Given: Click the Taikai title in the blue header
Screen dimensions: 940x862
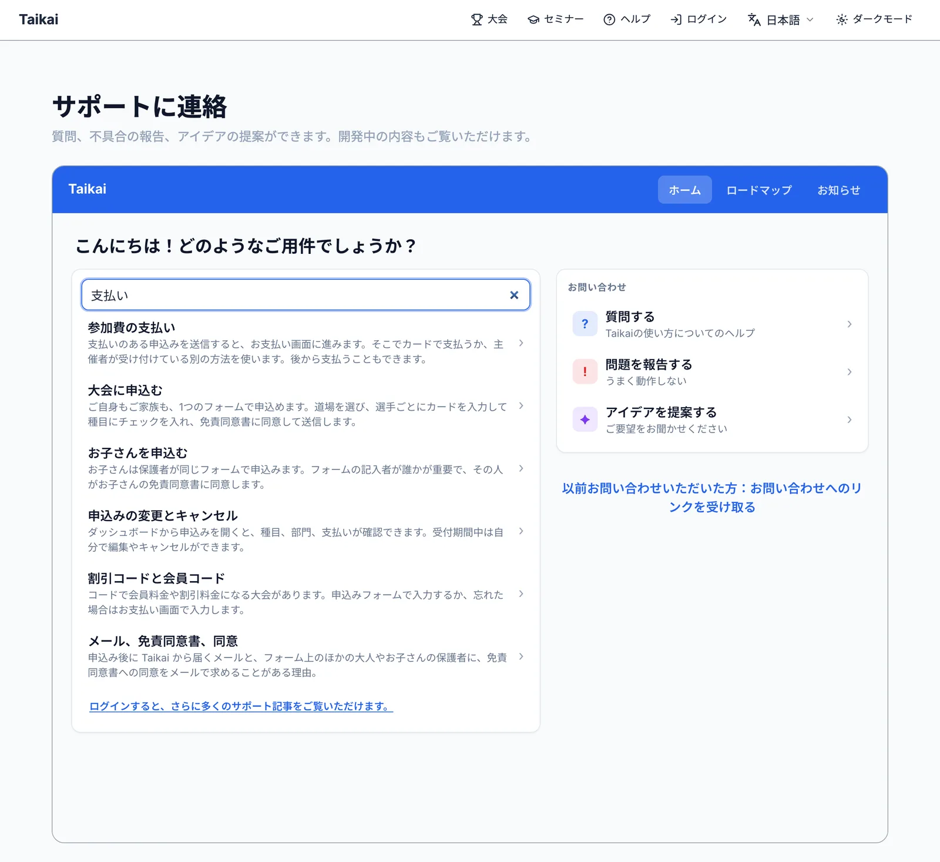Looking at the screenshot, I should click(x=88, y=189).
